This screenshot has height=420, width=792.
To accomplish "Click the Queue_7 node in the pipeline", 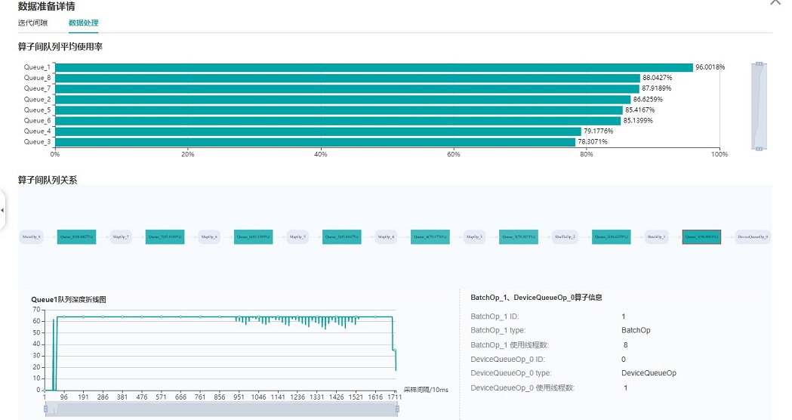I will (165, 236).
